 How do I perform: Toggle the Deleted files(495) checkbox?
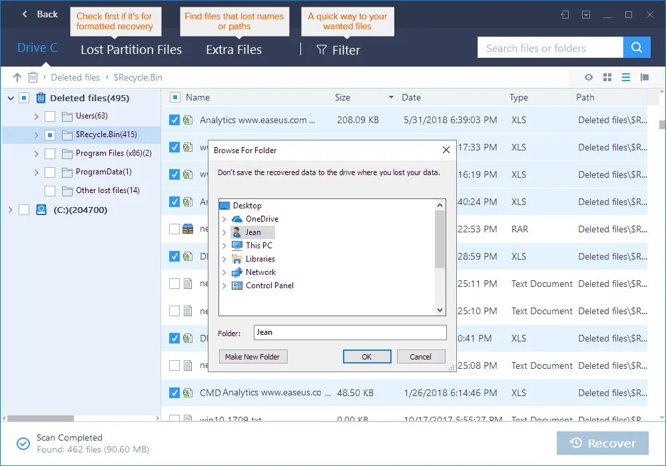point(24,99)
